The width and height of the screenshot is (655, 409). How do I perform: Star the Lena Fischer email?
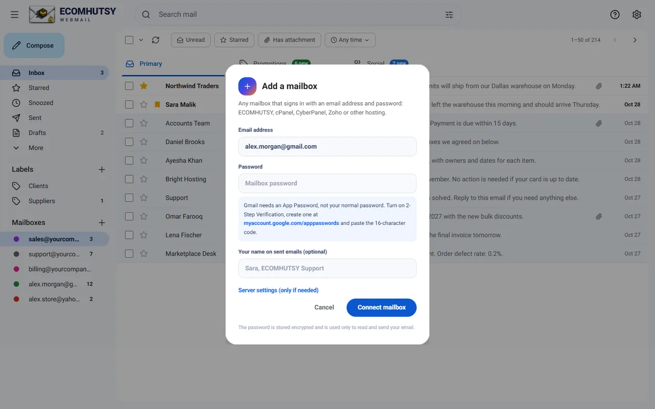click(144, 235)
